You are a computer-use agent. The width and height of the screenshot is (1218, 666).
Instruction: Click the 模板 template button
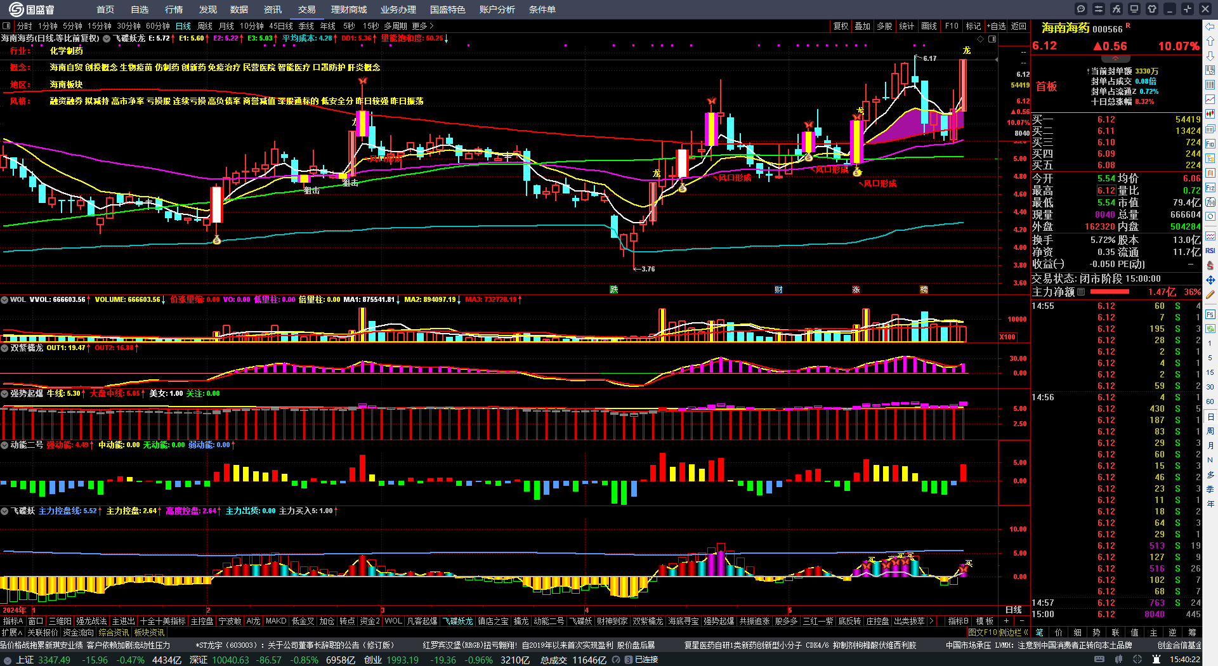pyautogui.click(x=985, y=621)
